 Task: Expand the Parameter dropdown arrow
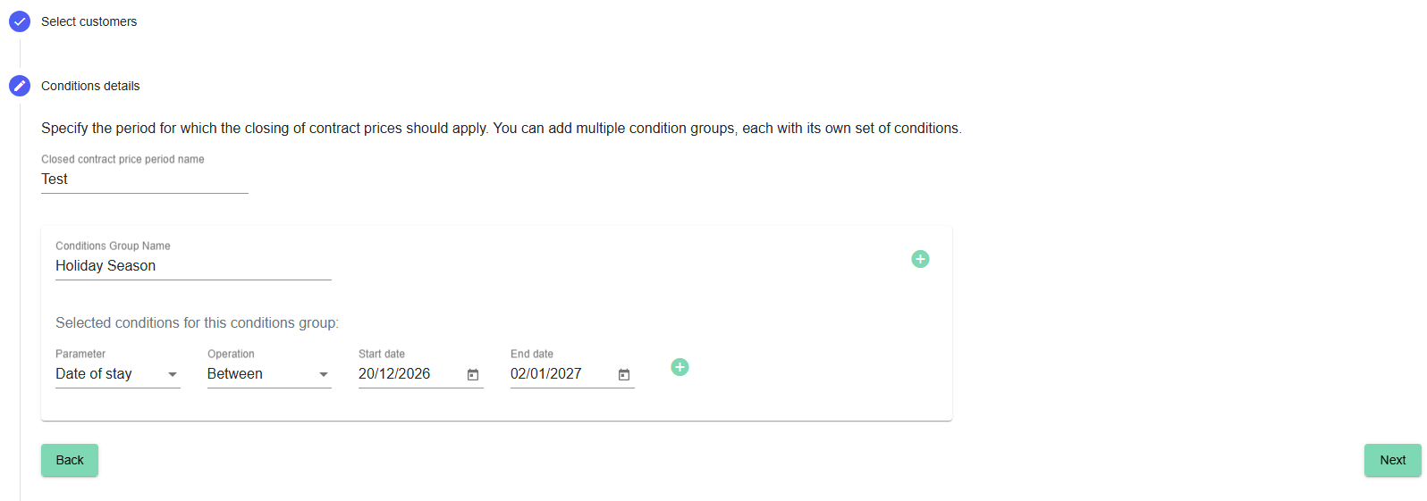pyautogui.click(x=173, y=374)
